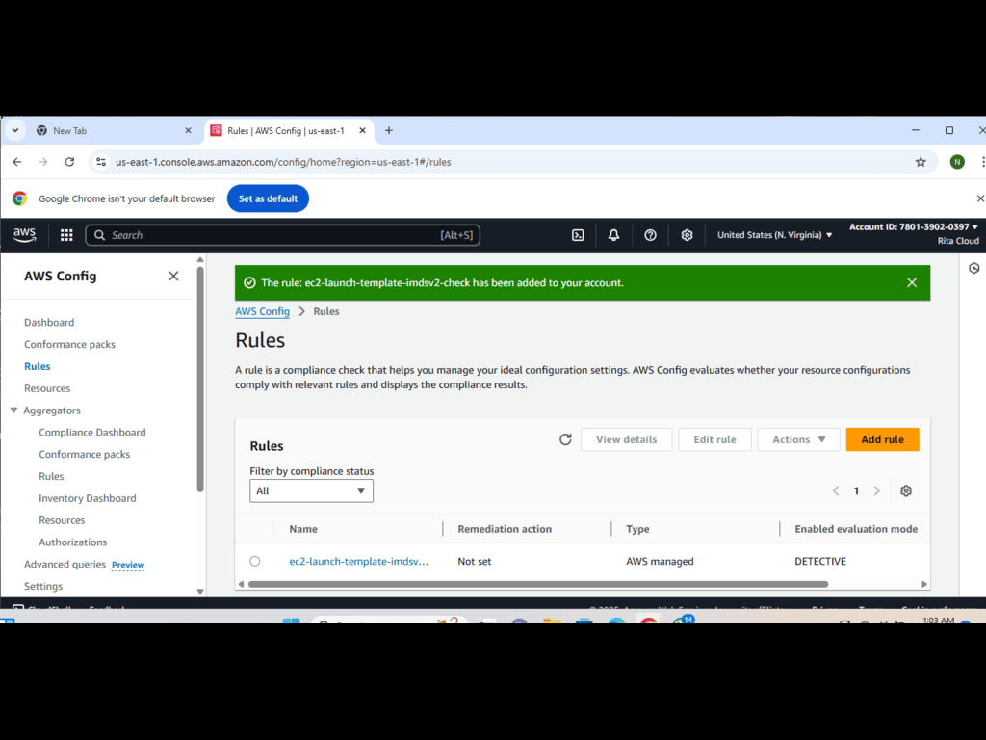Dismiss the green success banner
This screenshot has width=986, height=740.
click(x=912, y=282)
